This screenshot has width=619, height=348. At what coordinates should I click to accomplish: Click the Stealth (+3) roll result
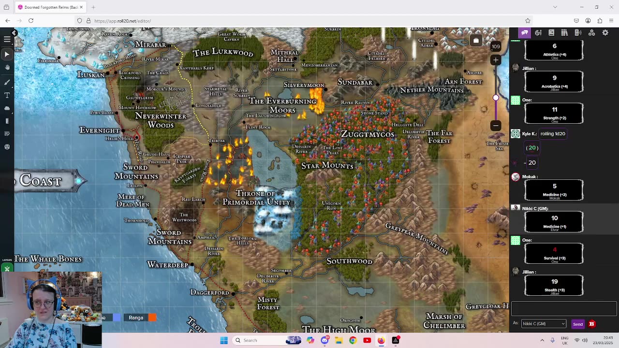[554, 285]
